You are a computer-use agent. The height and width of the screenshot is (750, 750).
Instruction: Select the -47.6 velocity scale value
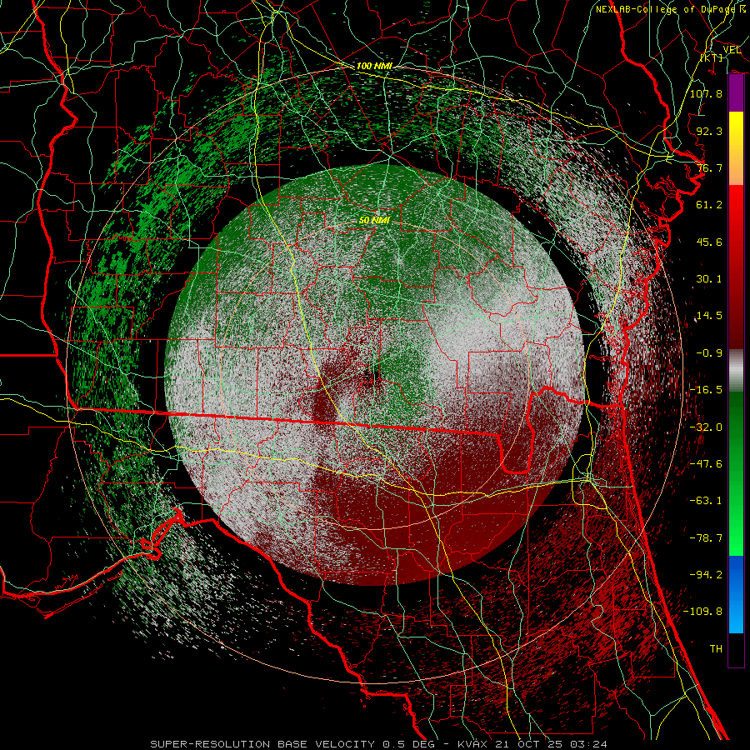tap(706, 464)
